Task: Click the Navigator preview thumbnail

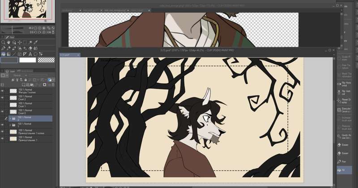Action: (27, 9)
